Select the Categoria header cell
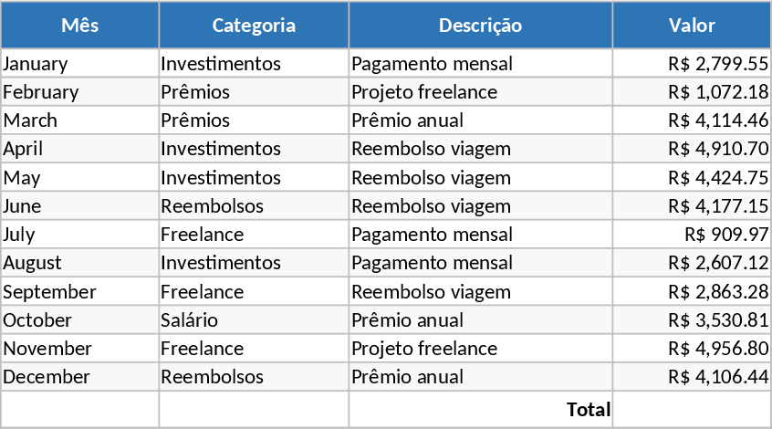Viewport: 772px width, 429px height. 254,26
